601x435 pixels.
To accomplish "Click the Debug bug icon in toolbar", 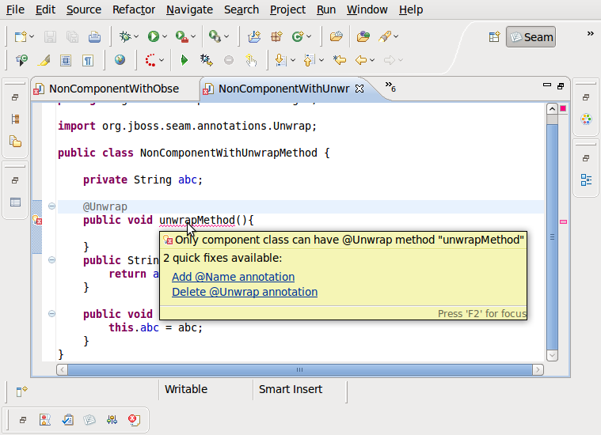I will click(x=124, y=36).
